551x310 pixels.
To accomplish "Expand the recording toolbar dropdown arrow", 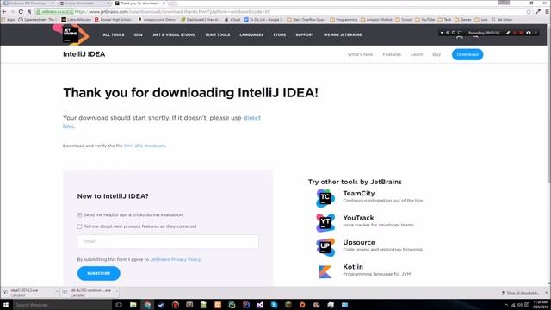I will tap(442, 33).
